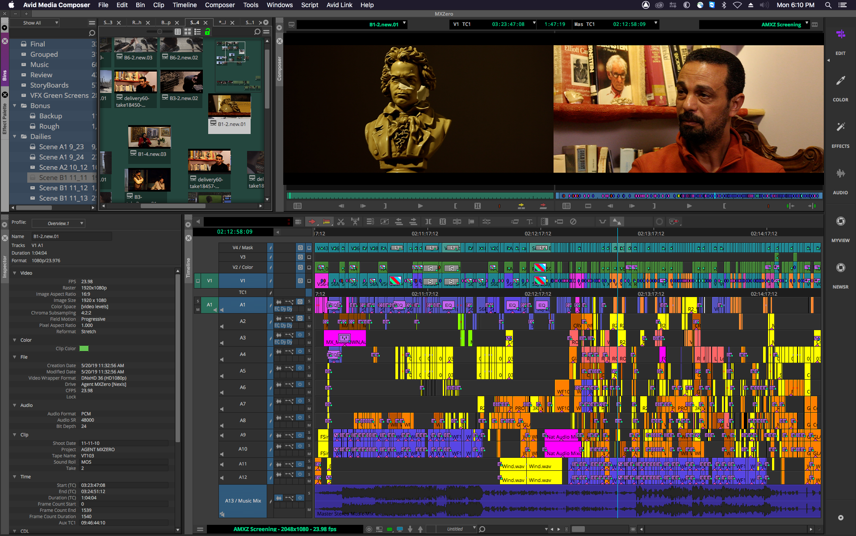Open the B1-2.new.01 source clip name menu

(x=404, y=23)
